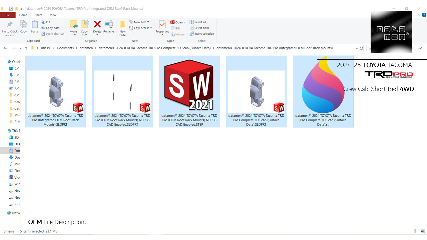Click Edit in the Open group
Image resolution: width=427 pixels, height=240 pixels.
176,28
